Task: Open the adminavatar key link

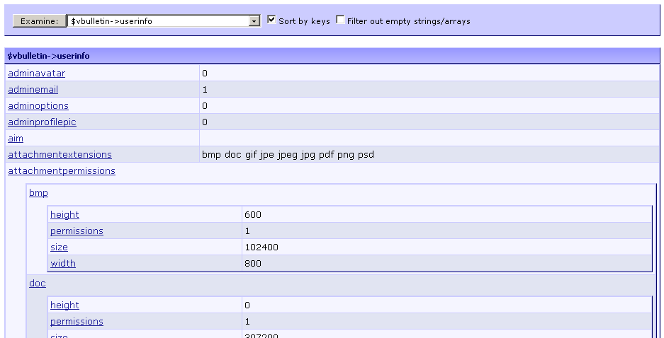Action: pyautogui.click(x=36, y=74)
